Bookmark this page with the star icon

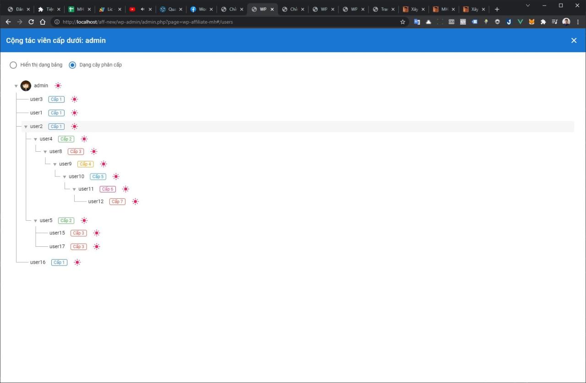[x=403, y=22]
